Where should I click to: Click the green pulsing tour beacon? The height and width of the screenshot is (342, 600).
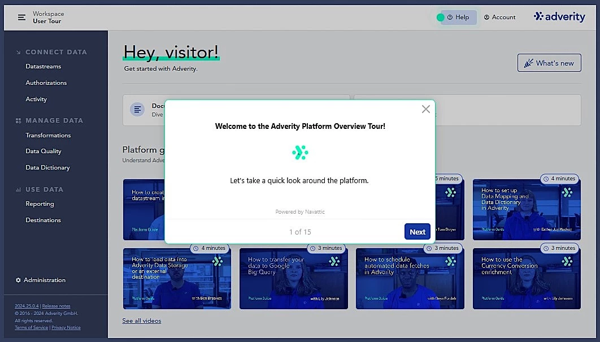point(441,17)
